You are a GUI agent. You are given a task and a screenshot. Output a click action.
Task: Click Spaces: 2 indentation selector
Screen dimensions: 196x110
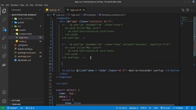[134, 108]
